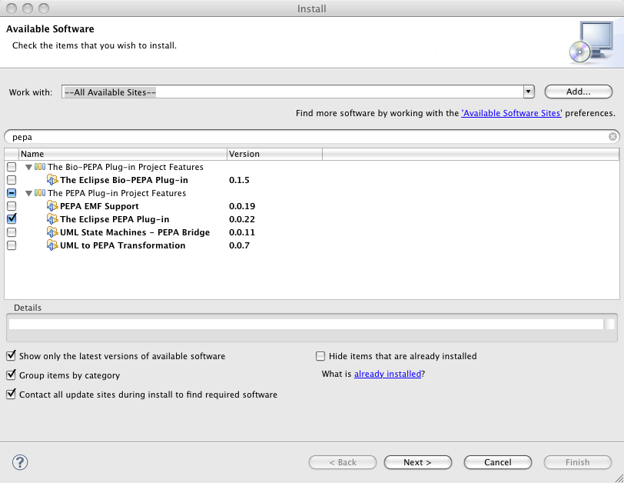The height and width of the screenshot is (483, 624).
Task: Toggle Contact all update sites checkbox
Action: tap(11, 395)
